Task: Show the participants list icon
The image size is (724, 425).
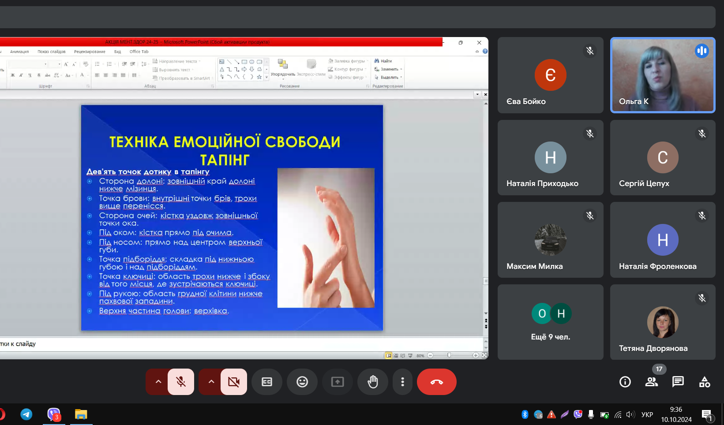Action: pyautogui.click(x=652, y=382)
